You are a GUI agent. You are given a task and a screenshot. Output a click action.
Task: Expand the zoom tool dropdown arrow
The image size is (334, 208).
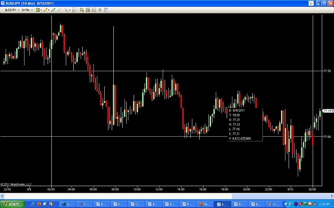pos(70,10)
